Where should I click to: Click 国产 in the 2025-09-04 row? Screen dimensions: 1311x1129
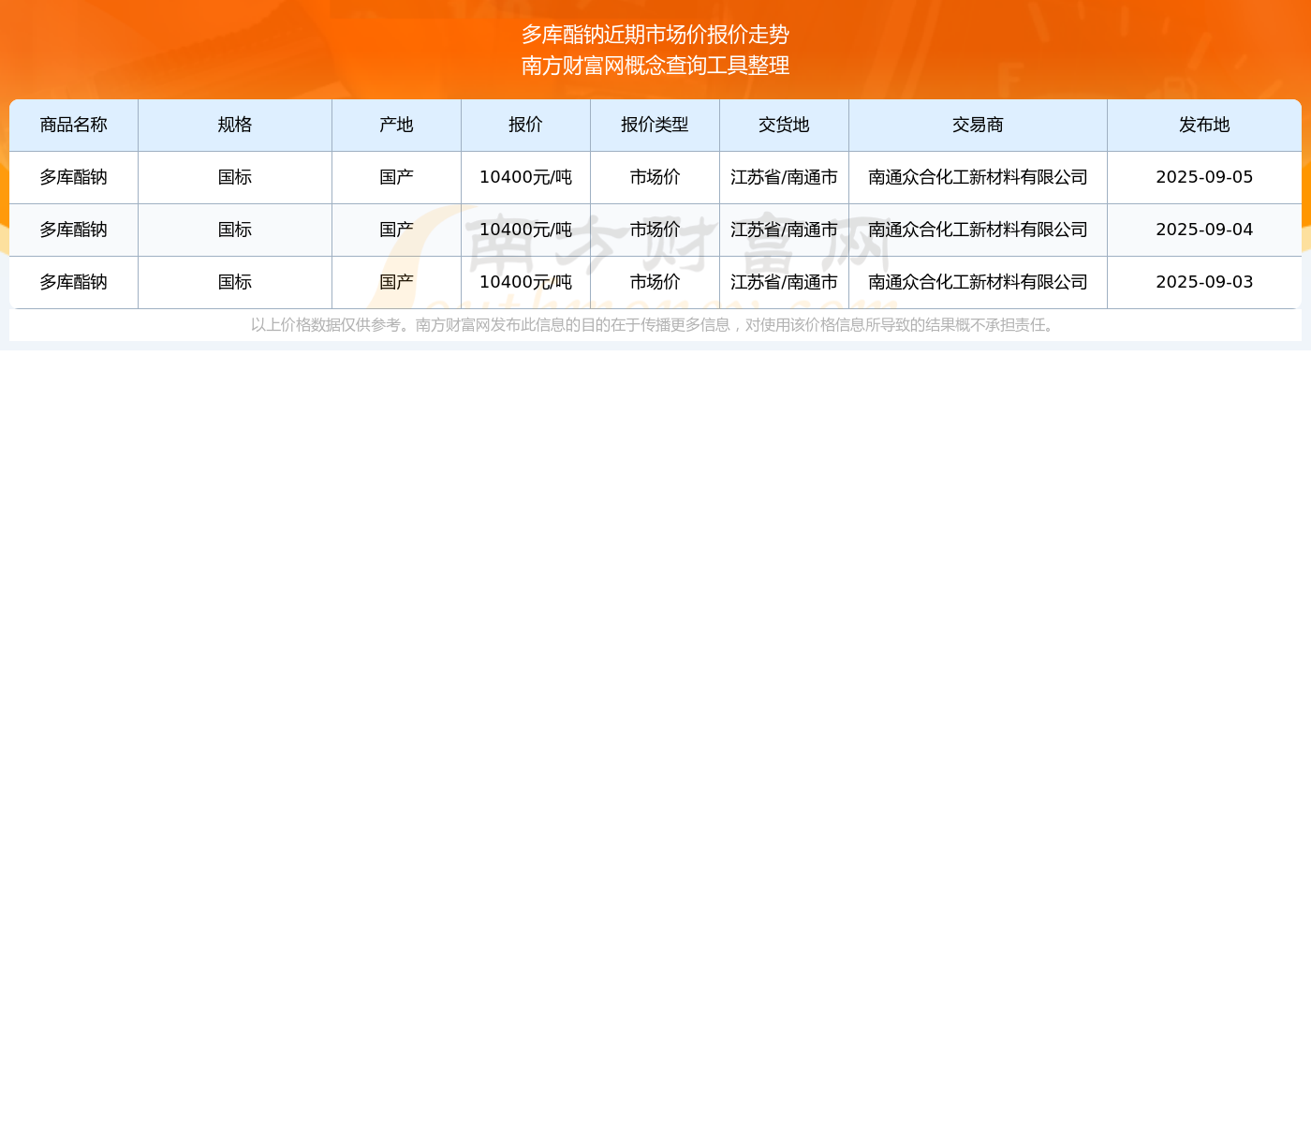point(397,230)
